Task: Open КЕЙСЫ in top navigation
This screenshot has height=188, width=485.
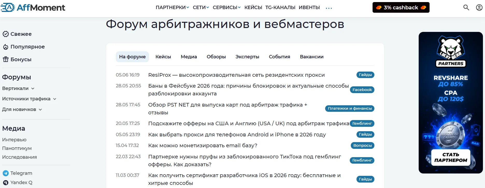Action: click(x=253, y=8)
